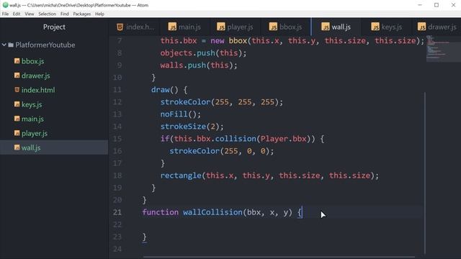
Task: Open main.js in the tree view
Action: (54, 119)
